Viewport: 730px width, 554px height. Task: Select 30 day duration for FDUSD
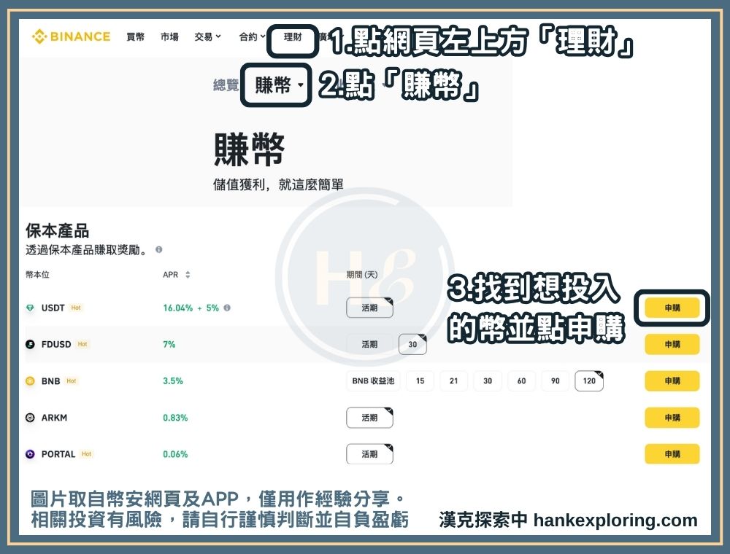(x=412, y=344)
